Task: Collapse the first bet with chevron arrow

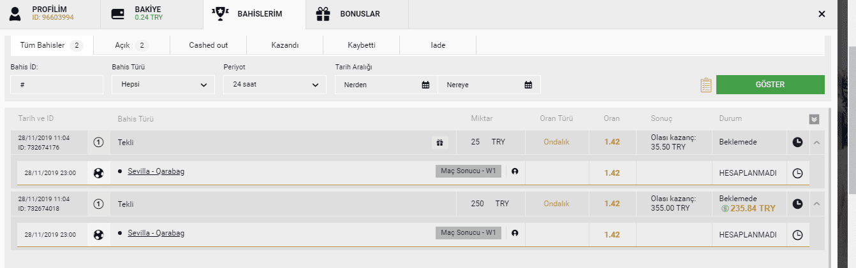Action: [x=816, y=143]
